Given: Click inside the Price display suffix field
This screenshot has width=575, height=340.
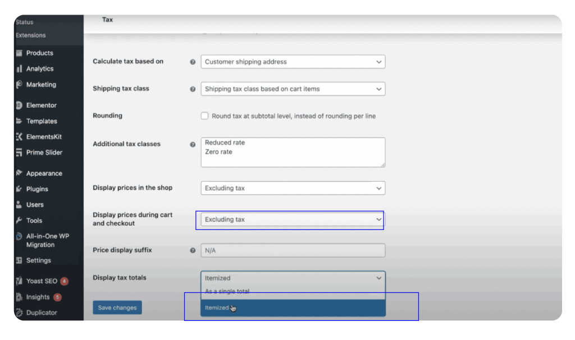Looking at the screenshot, I should click(293, 251).
